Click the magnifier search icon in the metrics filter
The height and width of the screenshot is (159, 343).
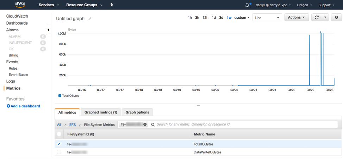(x=153, y=125)
